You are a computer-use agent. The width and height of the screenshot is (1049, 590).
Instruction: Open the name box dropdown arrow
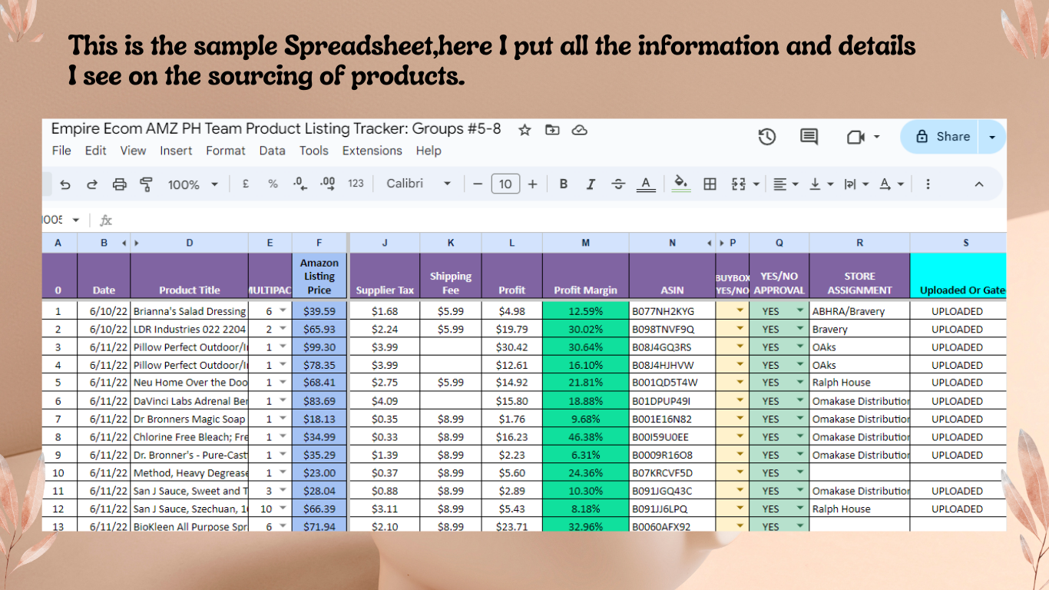(76, 220)
